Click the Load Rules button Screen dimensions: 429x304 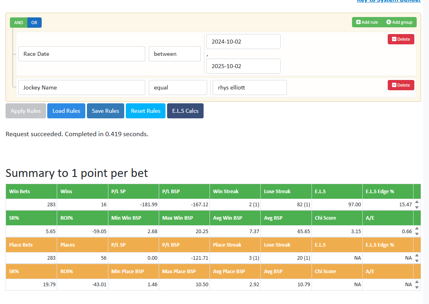click(x=66, y=111)
